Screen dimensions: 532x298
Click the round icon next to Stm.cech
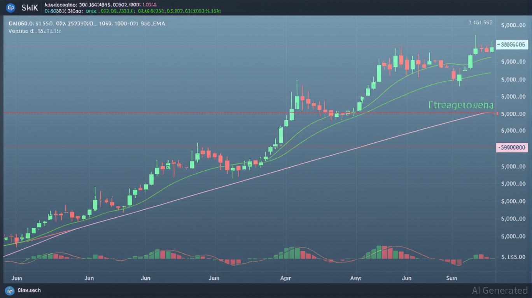(9, 290)
